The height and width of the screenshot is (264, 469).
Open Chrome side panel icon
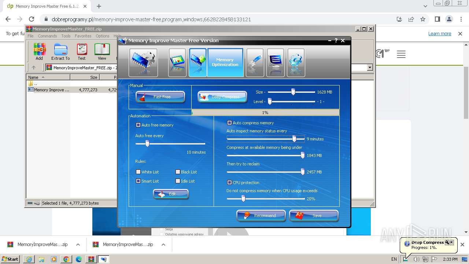(x=437, y=19)
